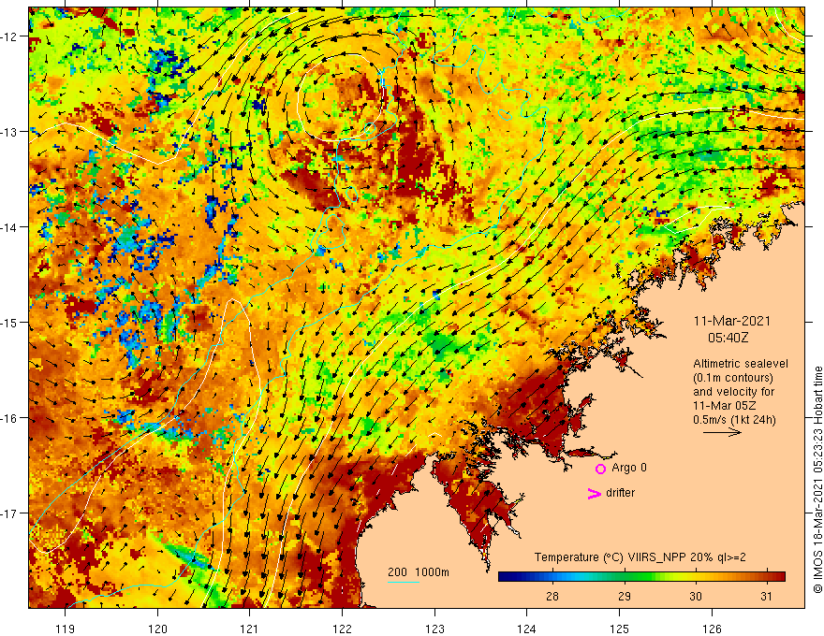Click the '-16' latitude axis label

click(x=10, y=418)
